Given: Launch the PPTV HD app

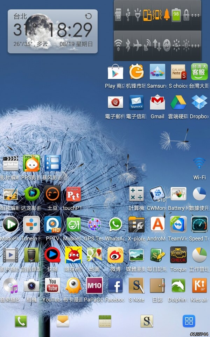Looking at the screenshot, I should (52, 224).
